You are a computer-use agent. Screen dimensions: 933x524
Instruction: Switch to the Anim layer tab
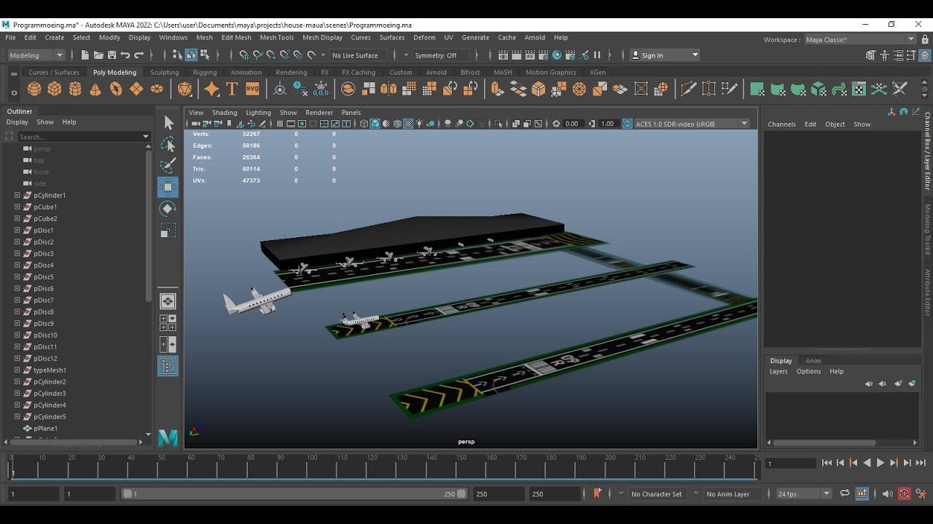pyautogui.click(x=813, y=360)
